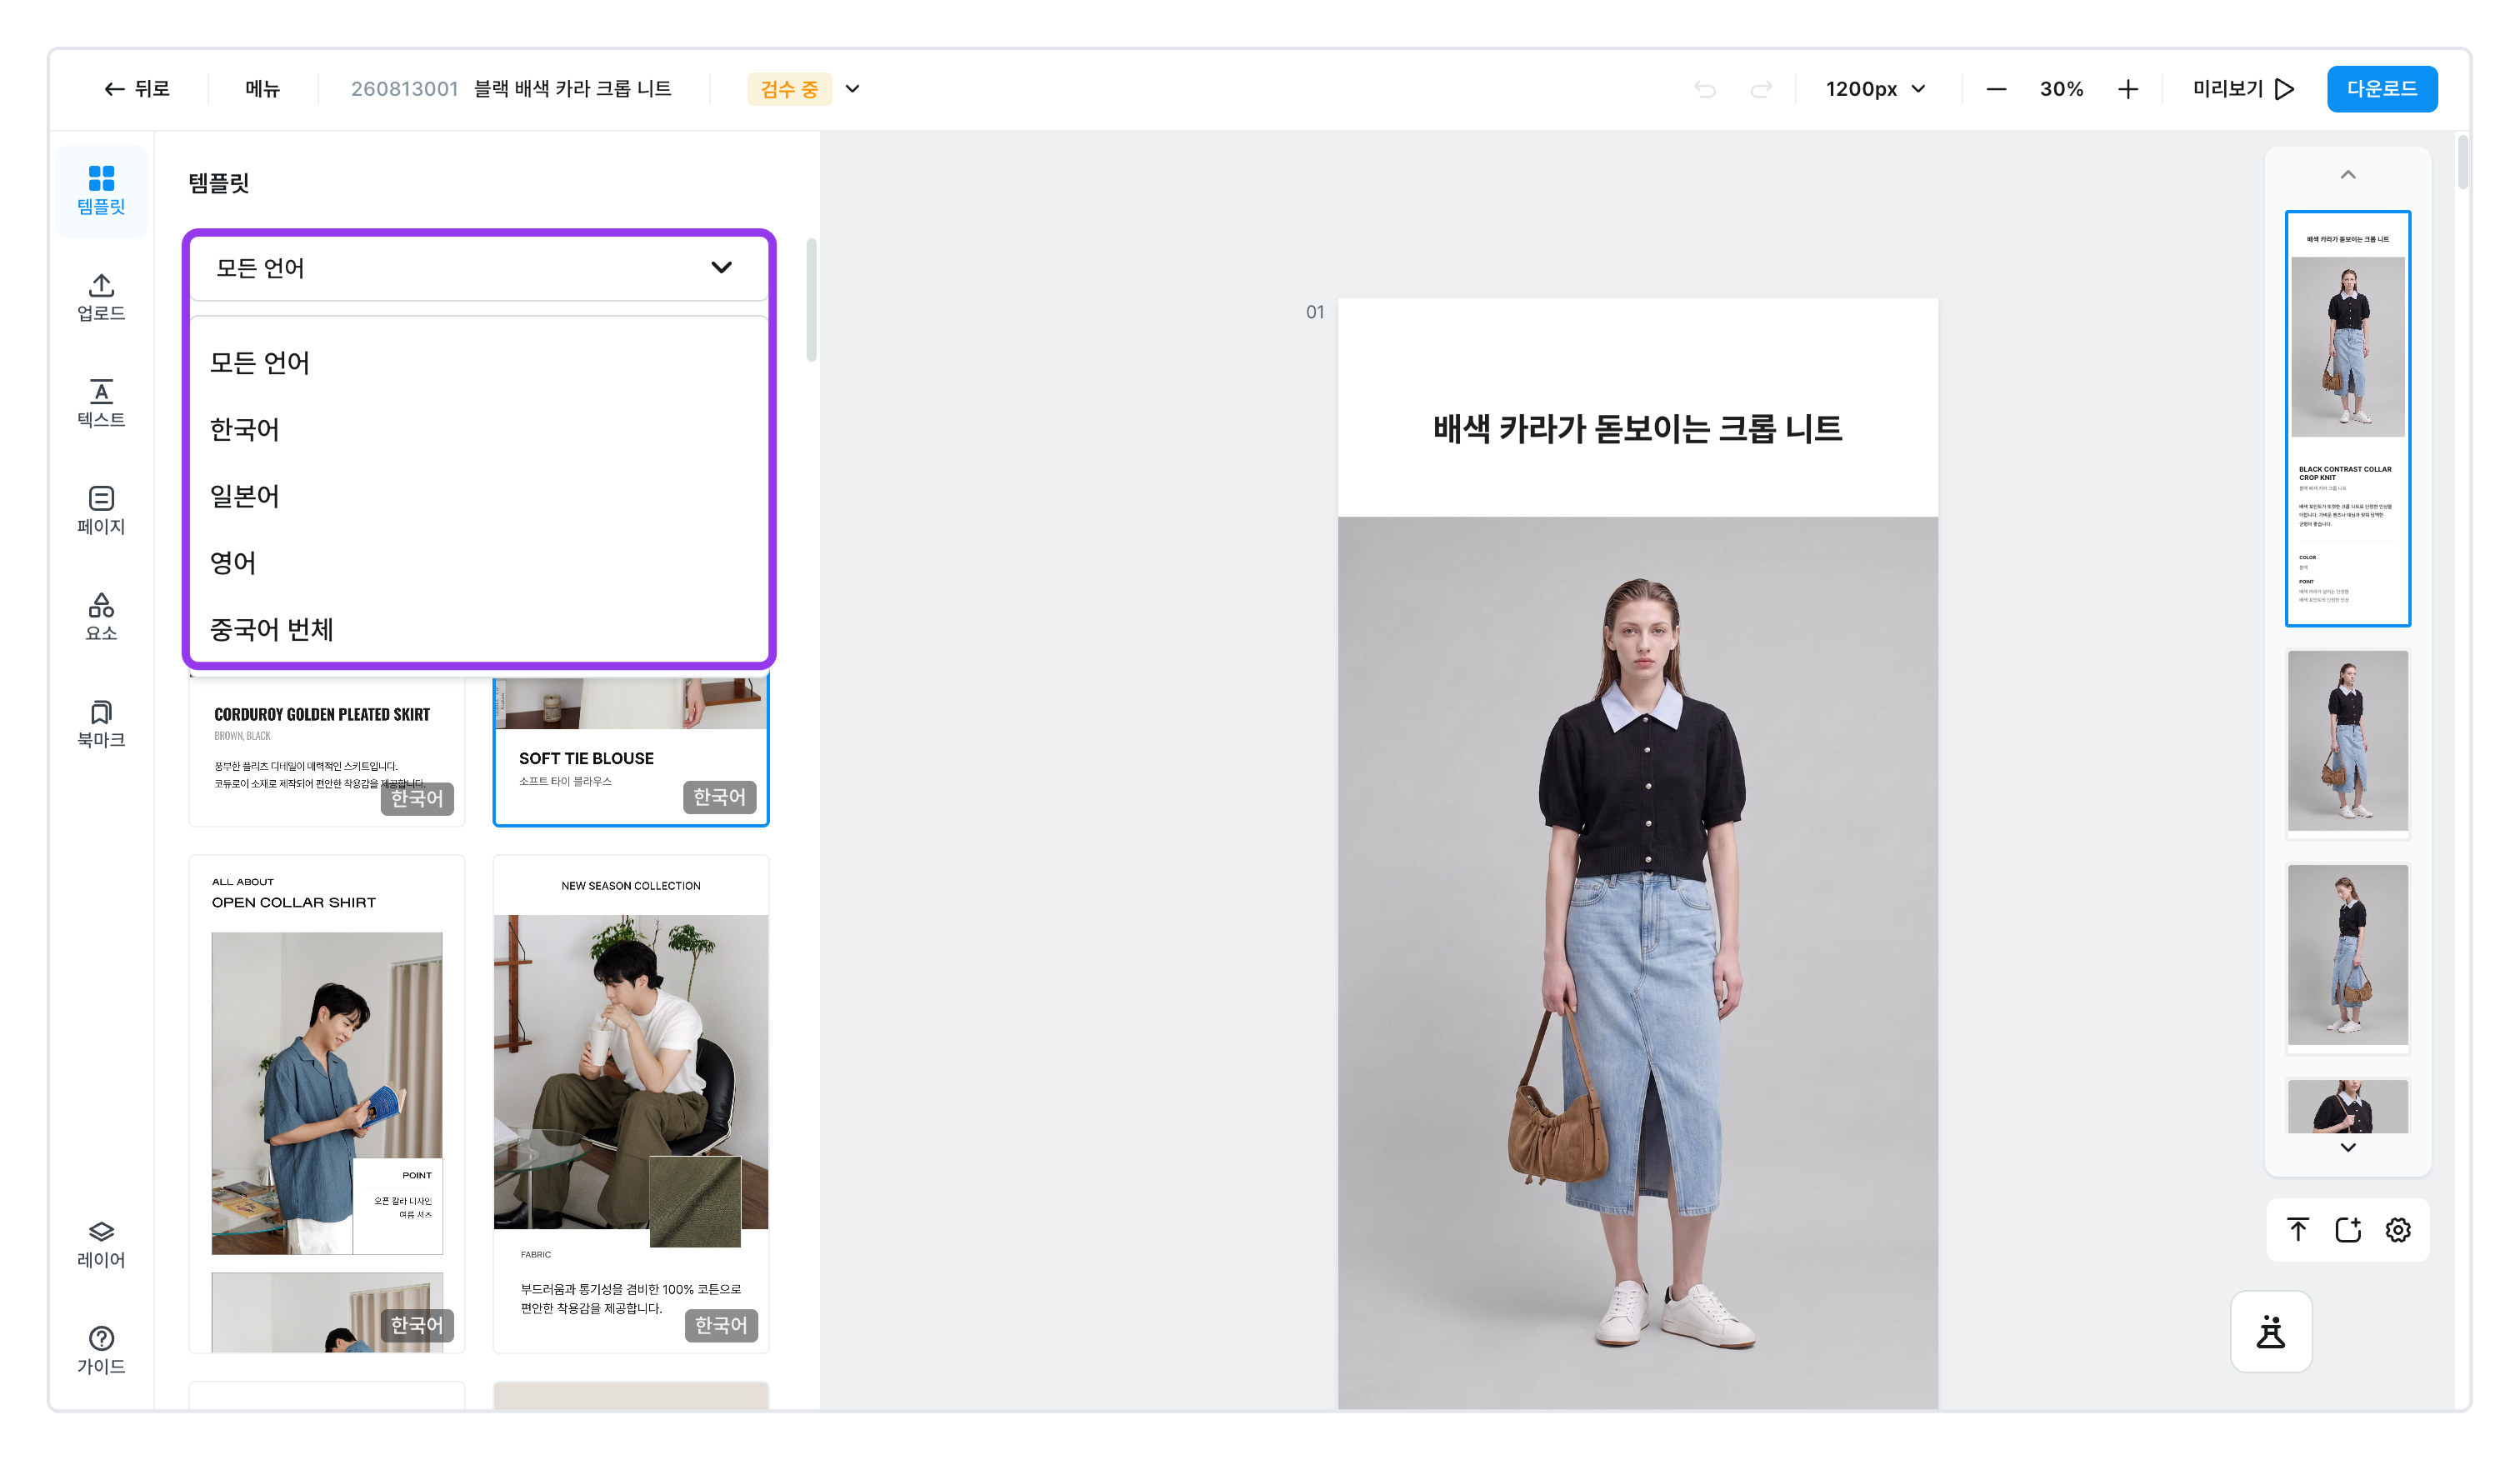
Task: Click the floating assistant figure button
Action: 2271,1332
